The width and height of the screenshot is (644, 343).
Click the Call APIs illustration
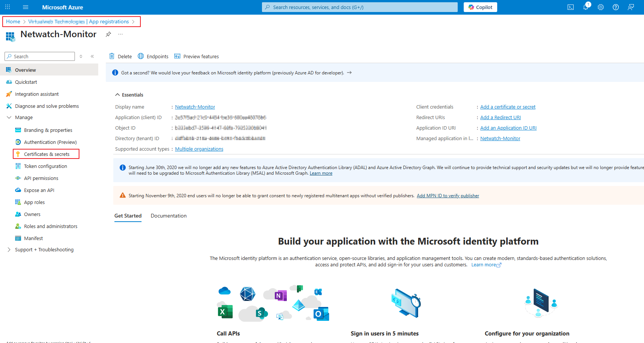click(273, 303)
